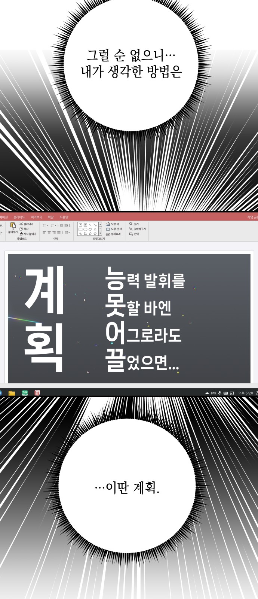Open the bullet list dropdown arrow
Image resolution: width=258 pixels, height=599 pixels.
47,225
